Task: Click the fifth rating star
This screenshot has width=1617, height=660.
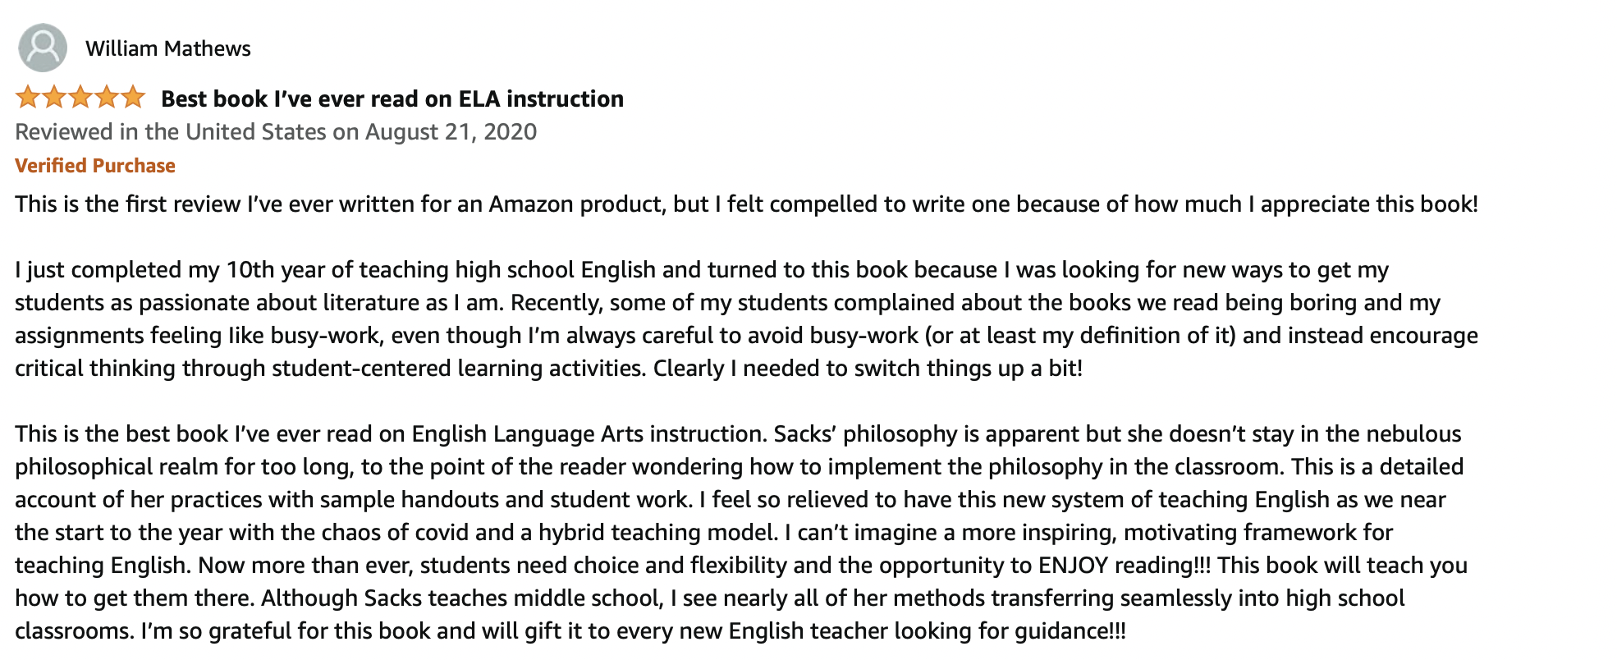Action: pyautogui.click(x=133, y=98)
